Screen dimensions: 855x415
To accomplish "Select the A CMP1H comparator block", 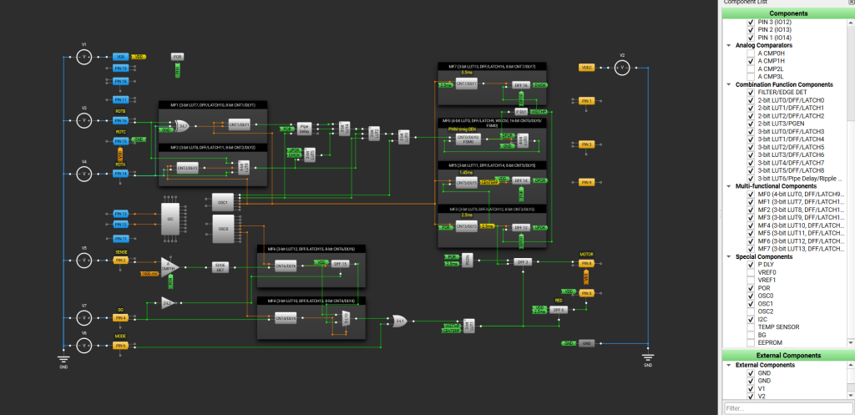I will 170,266.
